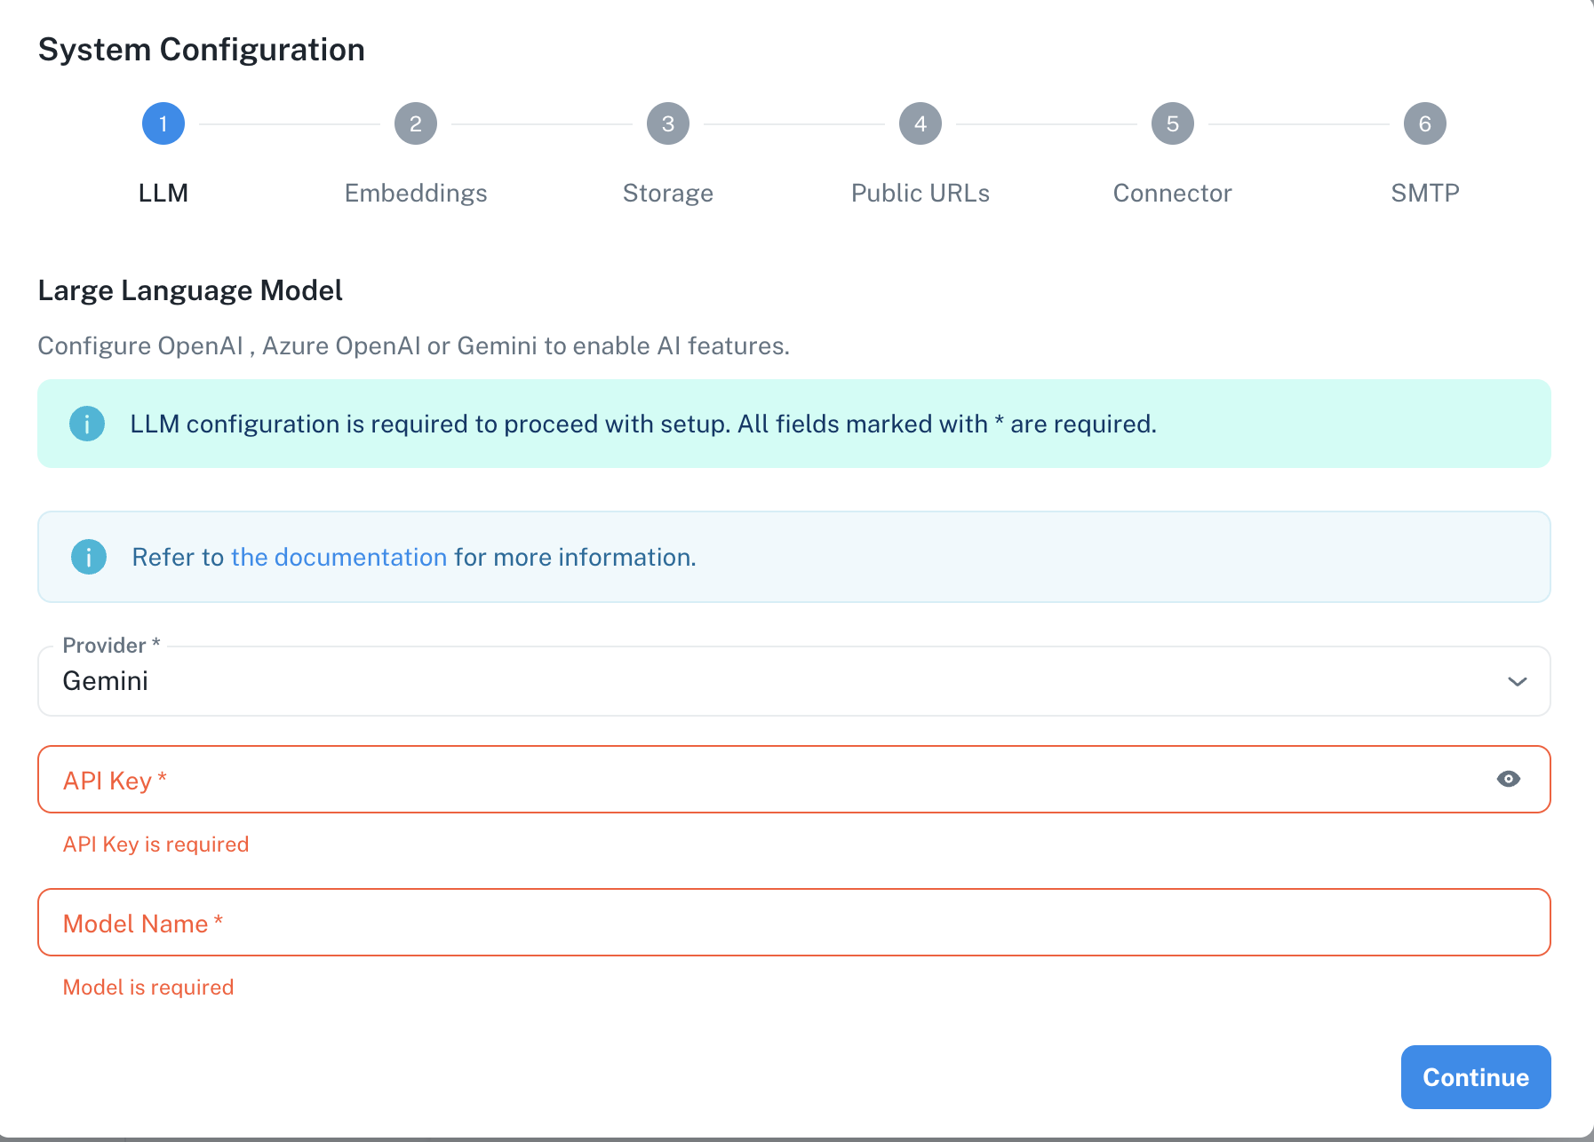Click the step 2 Embeddings circle icon

[416, 123]
